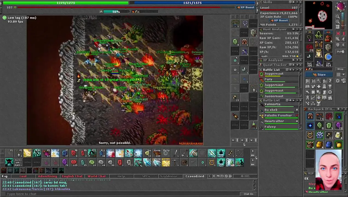Open the menu dropdown below Stop

click(340, 74)
